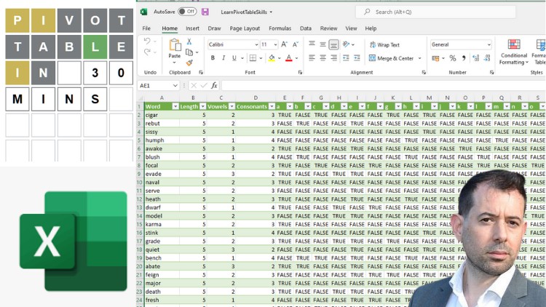Open the File menu
Image resolution: width=546 pixels, height=307 pixels.
146,28
